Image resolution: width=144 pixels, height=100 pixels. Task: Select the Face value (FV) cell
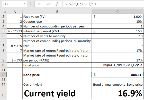point(57,17)
